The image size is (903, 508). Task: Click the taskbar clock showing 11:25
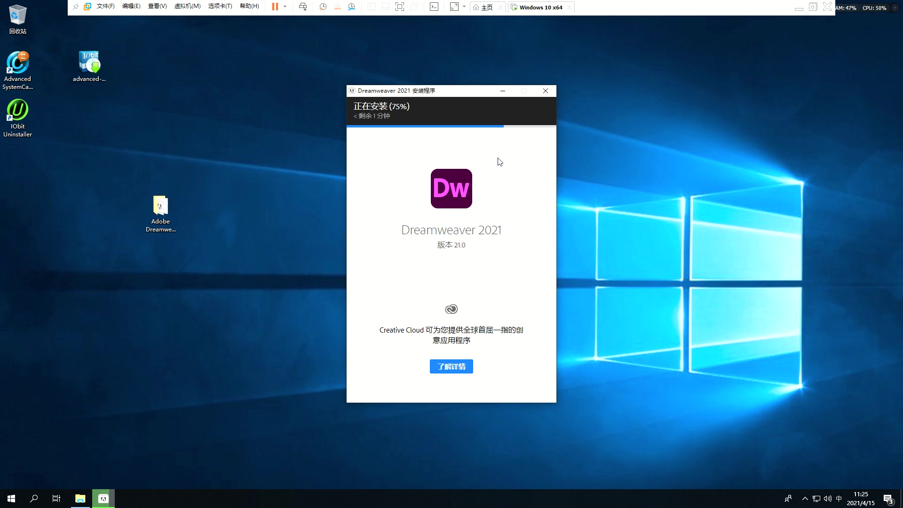(861, 499)
